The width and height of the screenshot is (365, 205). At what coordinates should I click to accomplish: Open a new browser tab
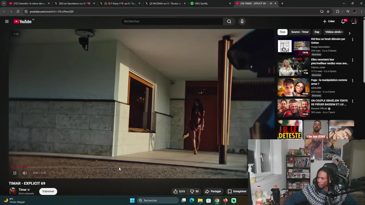click(x=282, y=3)
